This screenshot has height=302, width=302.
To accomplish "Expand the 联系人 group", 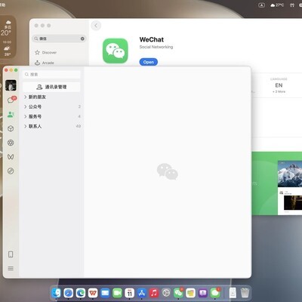I will coord(51,126).
